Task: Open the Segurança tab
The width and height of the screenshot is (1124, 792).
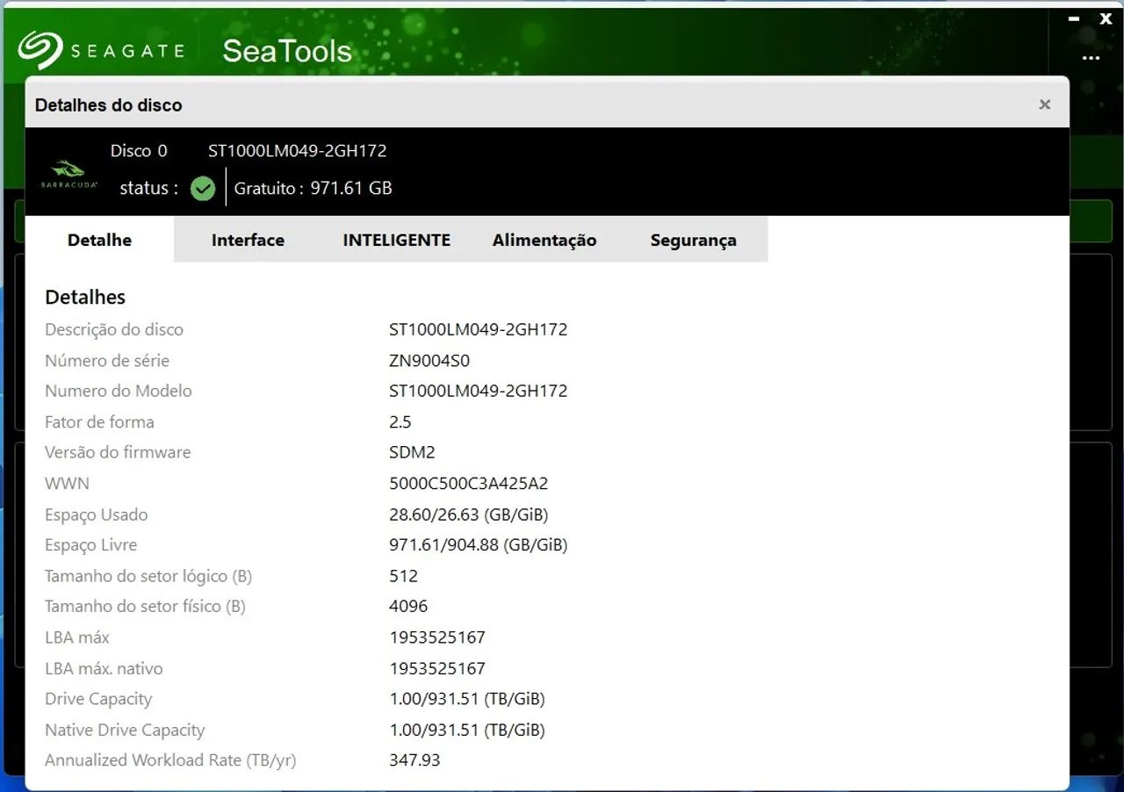Action: click(694, 240)
